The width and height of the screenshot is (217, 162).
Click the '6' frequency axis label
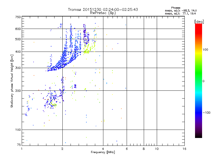(127, 149)
